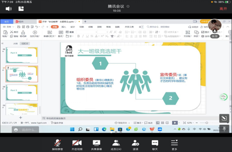
Task: Add a new WPS document tab with plus
Action: point(85,22)
